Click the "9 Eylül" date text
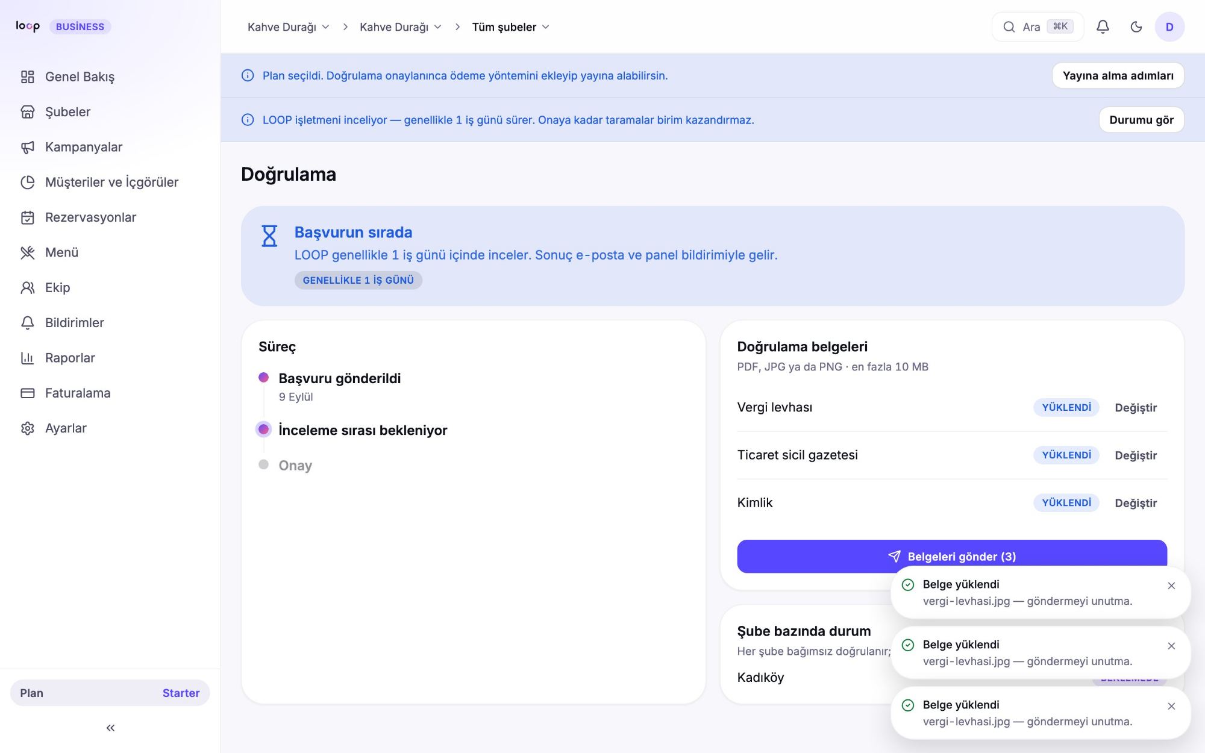The image size is (1205, 753). click(x=296, y=397)
